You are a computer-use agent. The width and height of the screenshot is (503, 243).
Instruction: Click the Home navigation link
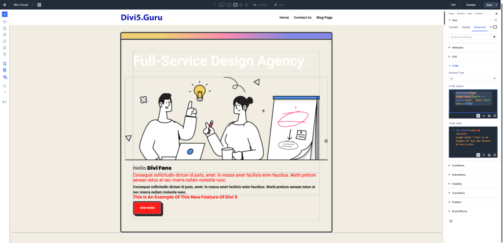284,18
